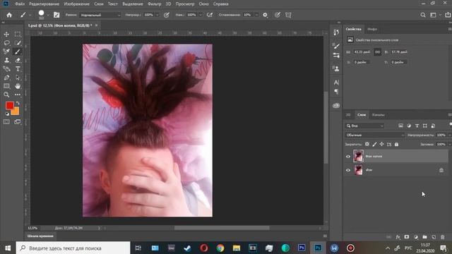Click the brush Flow 100% field
This screenshot has width=452, height=254.
[x=191, y=15]
